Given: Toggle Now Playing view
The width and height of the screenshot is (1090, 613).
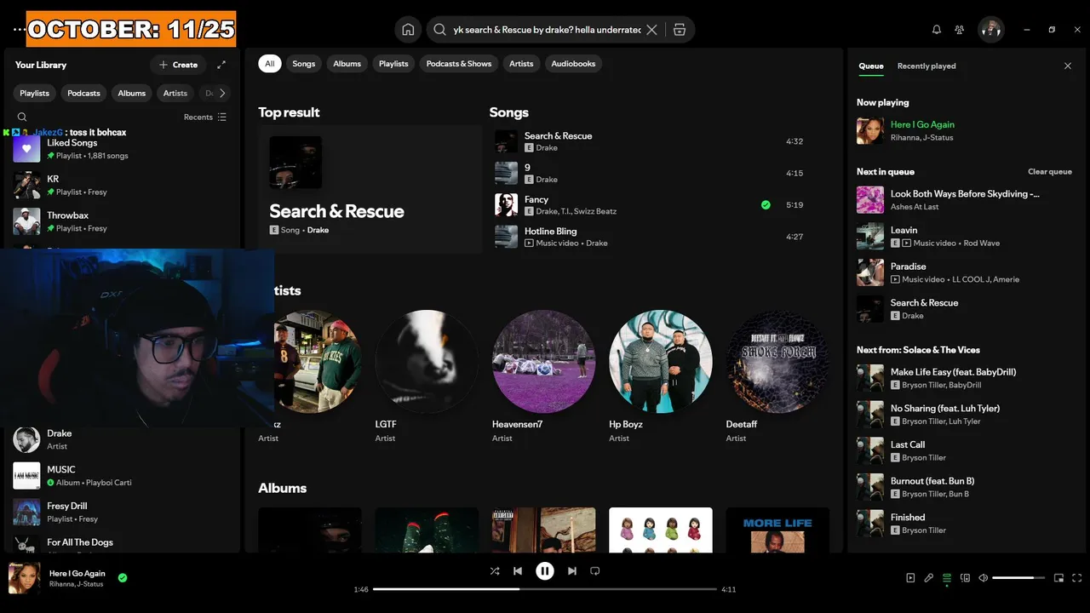Looking at the screenshot, I should pyautogui.click(x=910, y=578).
